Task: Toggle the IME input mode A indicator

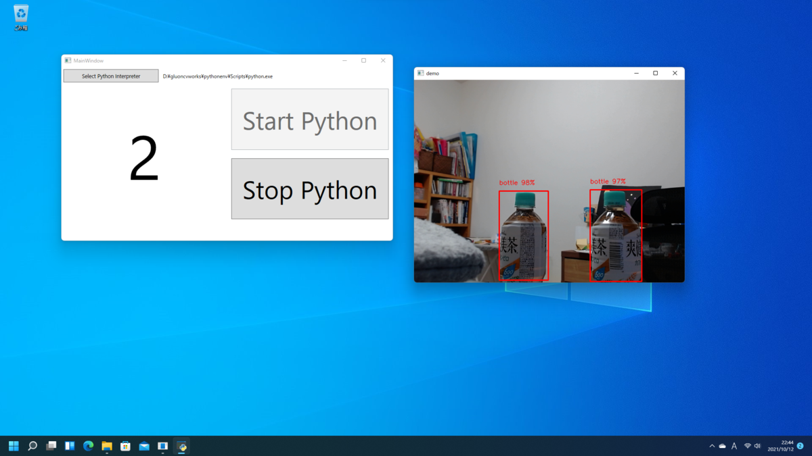Action: coord(734,446)
